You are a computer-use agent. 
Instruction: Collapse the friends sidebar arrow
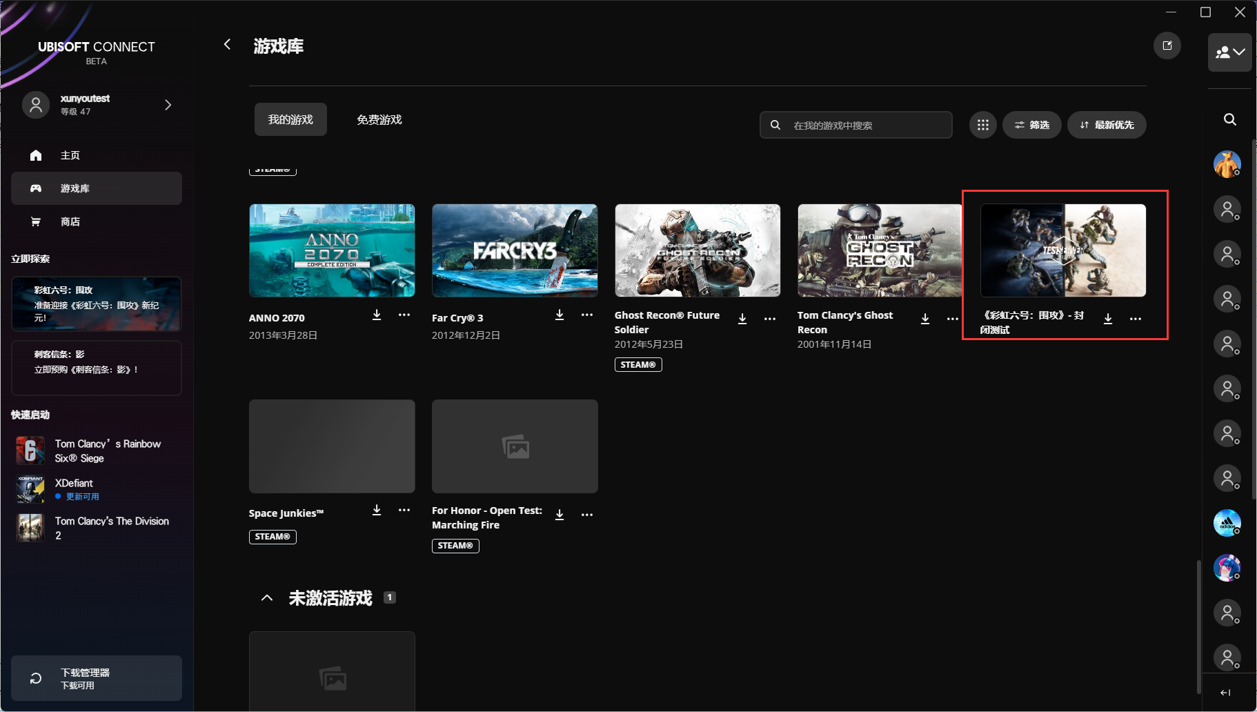tap(1225, 693)
